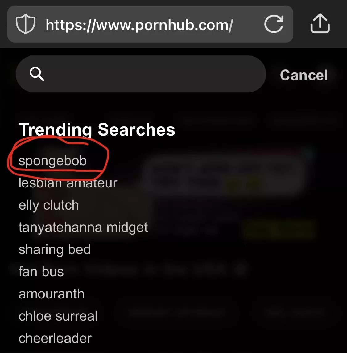Tap the privacy shield icon in the address bar
This screenshot has height=353, width=347.
[26, 24]
